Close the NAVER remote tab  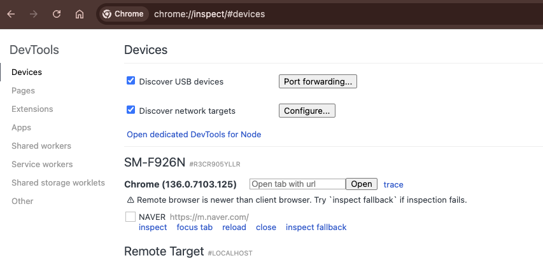(266, 227)
